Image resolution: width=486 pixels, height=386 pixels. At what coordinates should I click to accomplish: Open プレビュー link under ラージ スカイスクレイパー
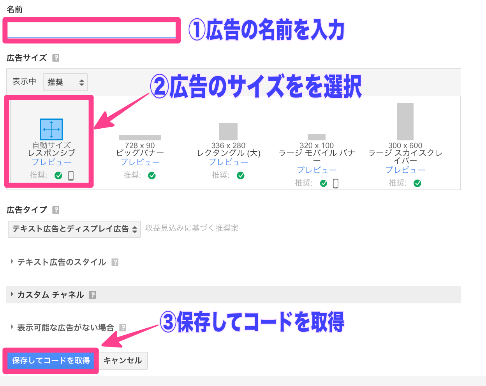405,170
